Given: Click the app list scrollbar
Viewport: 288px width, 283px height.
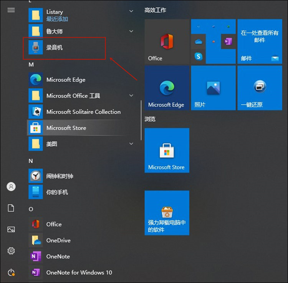Looking at the screenshot, I should [141, 120].
